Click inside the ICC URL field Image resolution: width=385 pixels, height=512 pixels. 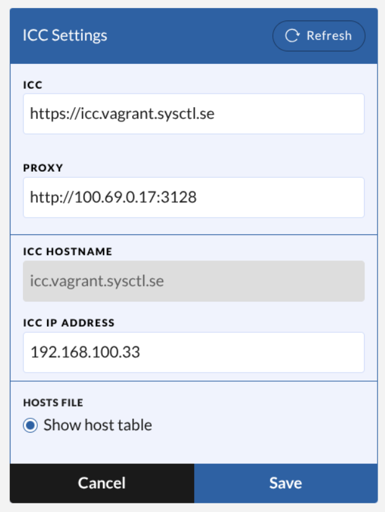193,113
